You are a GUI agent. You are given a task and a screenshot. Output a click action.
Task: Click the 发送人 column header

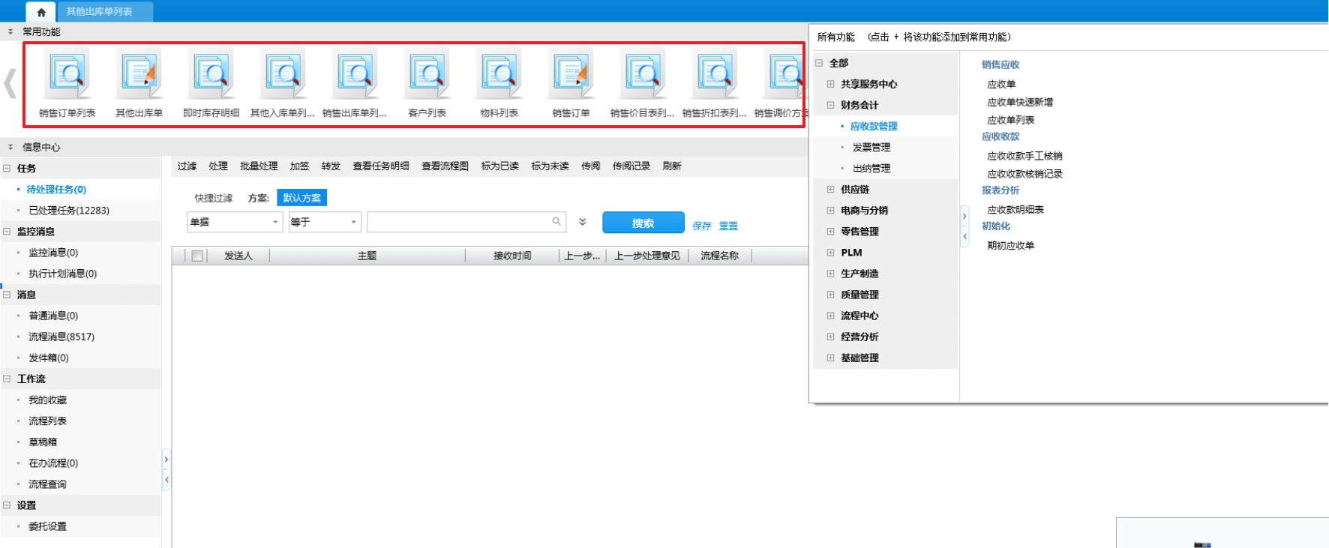[x=238, y=256]
